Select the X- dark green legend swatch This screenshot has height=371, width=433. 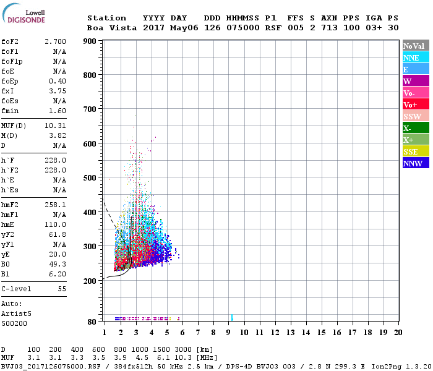click(416, 128)
